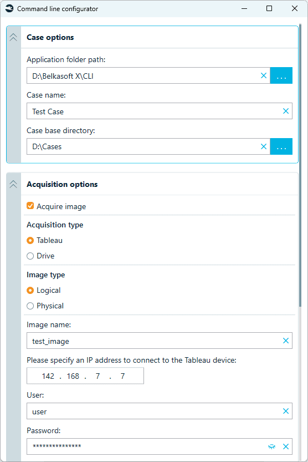
Task: Choose the Logical image type
Action: (30, 291)
